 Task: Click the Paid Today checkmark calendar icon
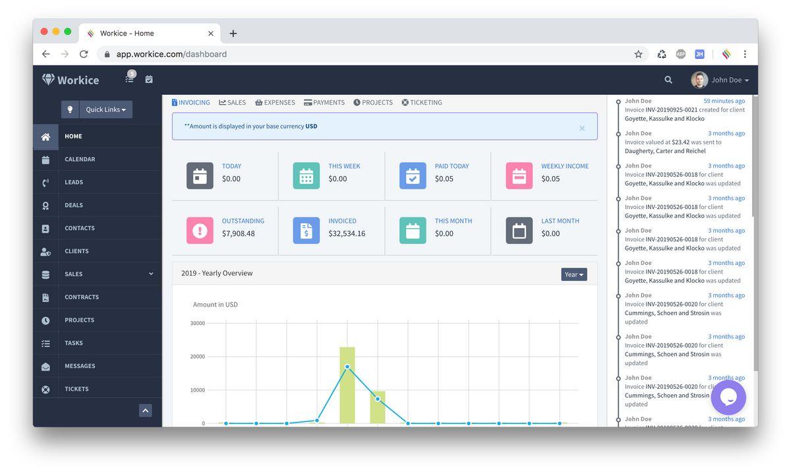413,176
